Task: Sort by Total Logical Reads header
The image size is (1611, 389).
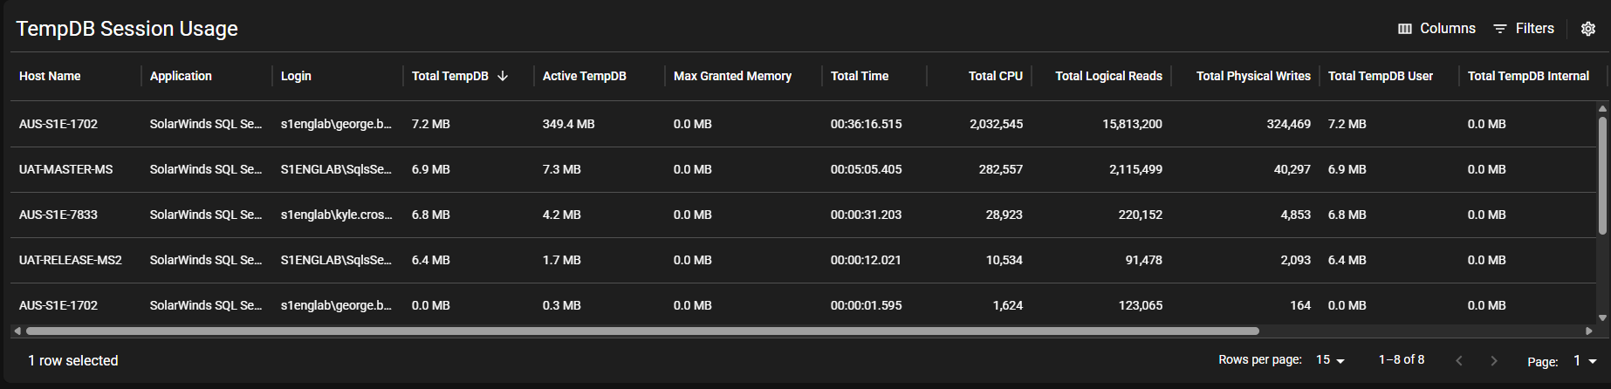Action: click(x=1108, y=76)
